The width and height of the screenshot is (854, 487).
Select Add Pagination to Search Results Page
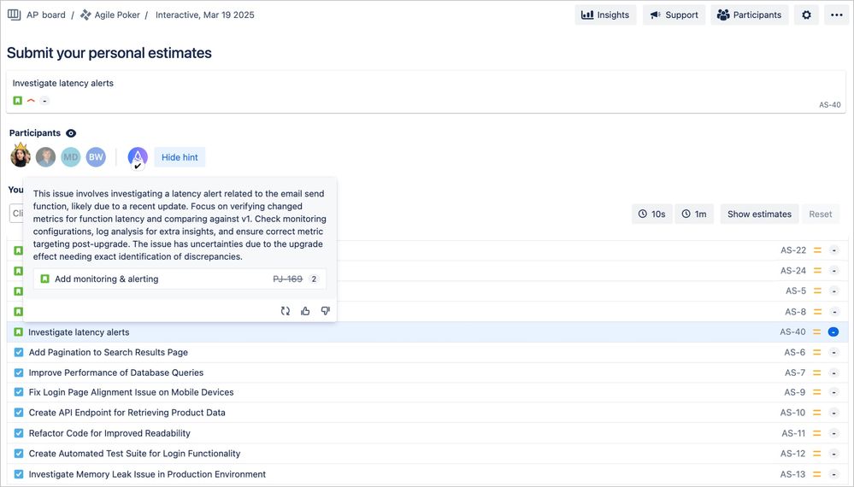click(427, 353)
